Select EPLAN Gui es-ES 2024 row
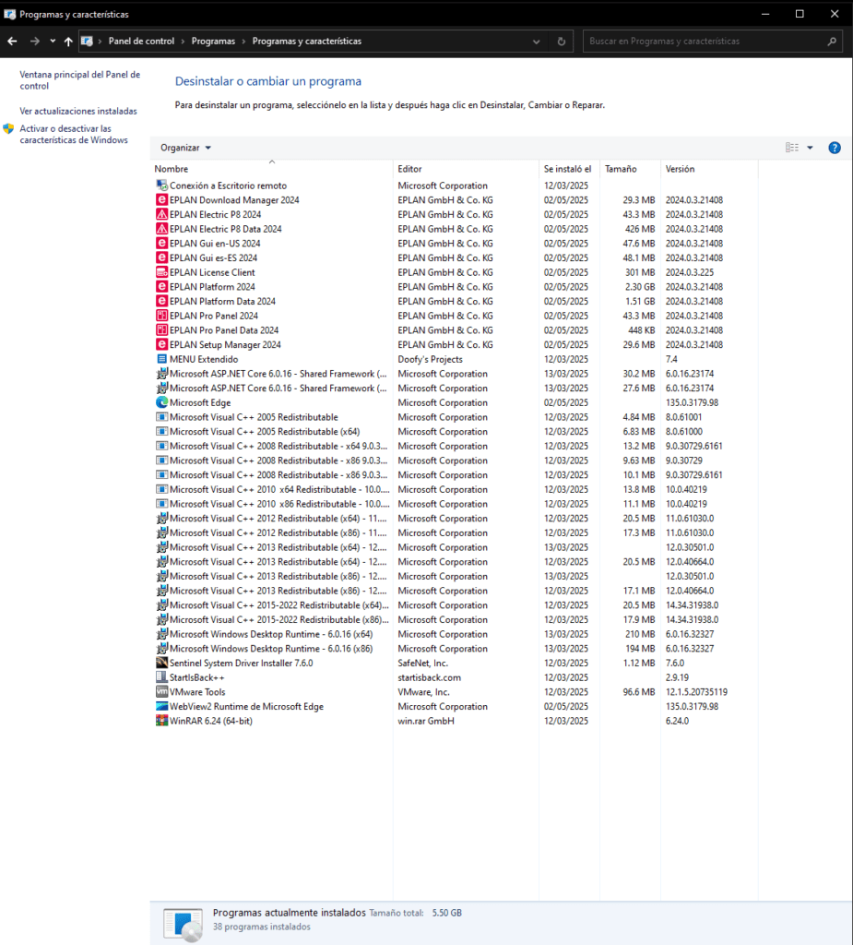This screenshot has width=853, height=945. (455, 258)
